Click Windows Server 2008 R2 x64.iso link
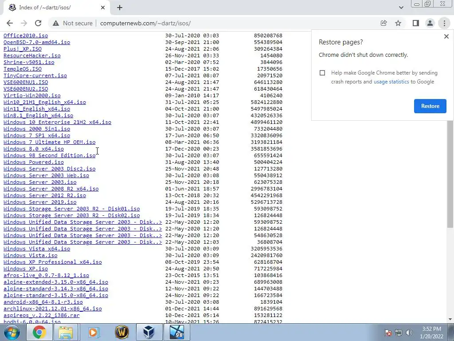The width and height of the screenshot is (454, 341). [x=51, y=189]
